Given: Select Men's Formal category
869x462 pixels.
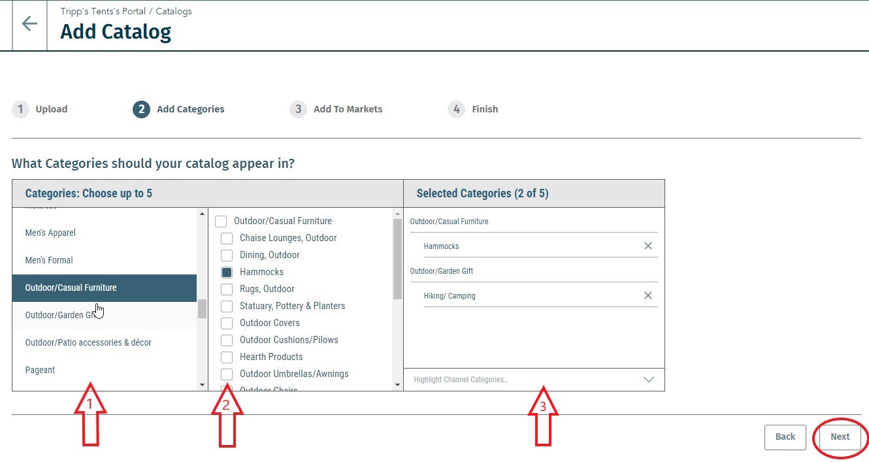Looking at the screenshot, I should [x=105, y=260].
